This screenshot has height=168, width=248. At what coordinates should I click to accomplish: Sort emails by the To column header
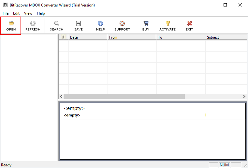coord(181,37)
